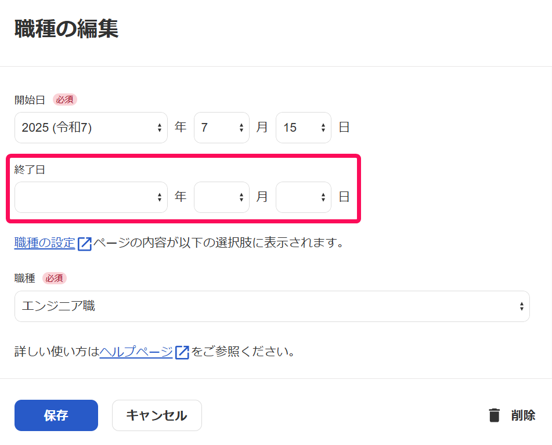Click the 必須 badge next to 開始日

(65, 100)
